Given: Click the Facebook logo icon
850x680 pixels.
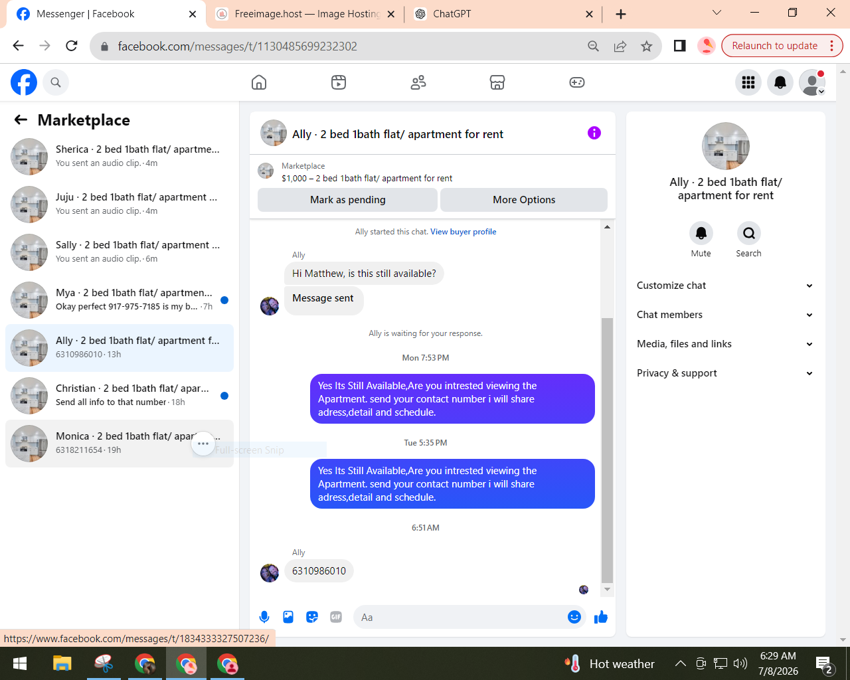Looking at the screenshot, I should pyautogui.click(x=24, y=82).
